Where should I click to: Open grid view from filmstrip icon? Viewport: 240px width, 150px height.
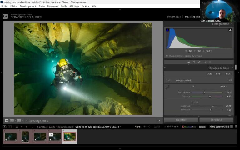coord(17,127)
